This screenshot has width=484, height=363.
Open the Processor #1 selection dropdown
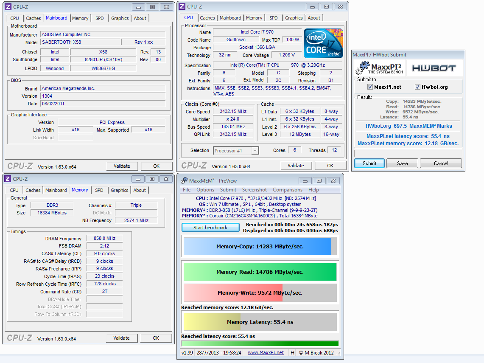pos(255,150)
